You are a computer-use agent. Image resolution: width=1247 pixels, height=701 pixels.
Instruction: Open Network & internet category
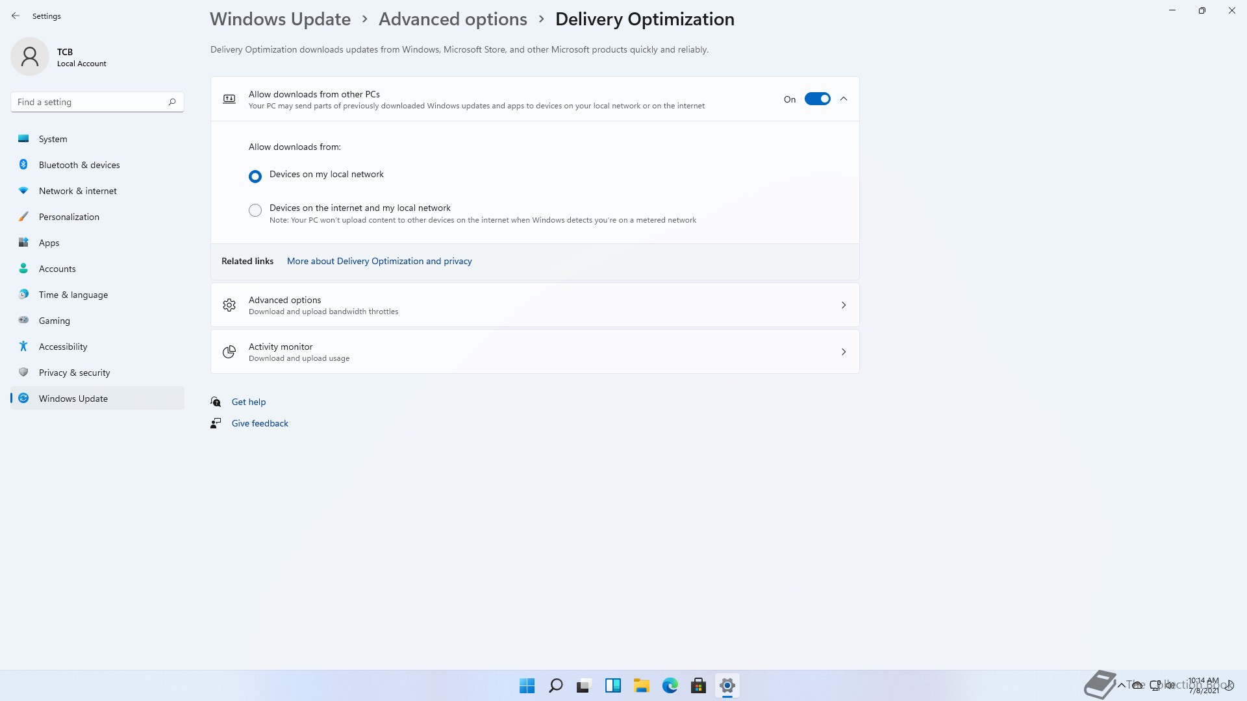coord(97,190)
